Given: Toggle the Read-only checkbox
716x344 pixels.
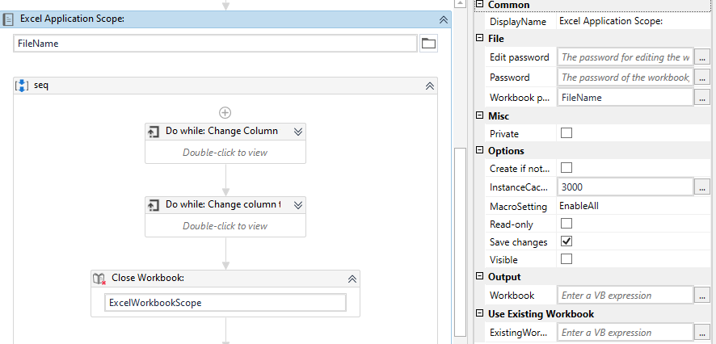Looking at the screenshot, I should coord(566,224).
